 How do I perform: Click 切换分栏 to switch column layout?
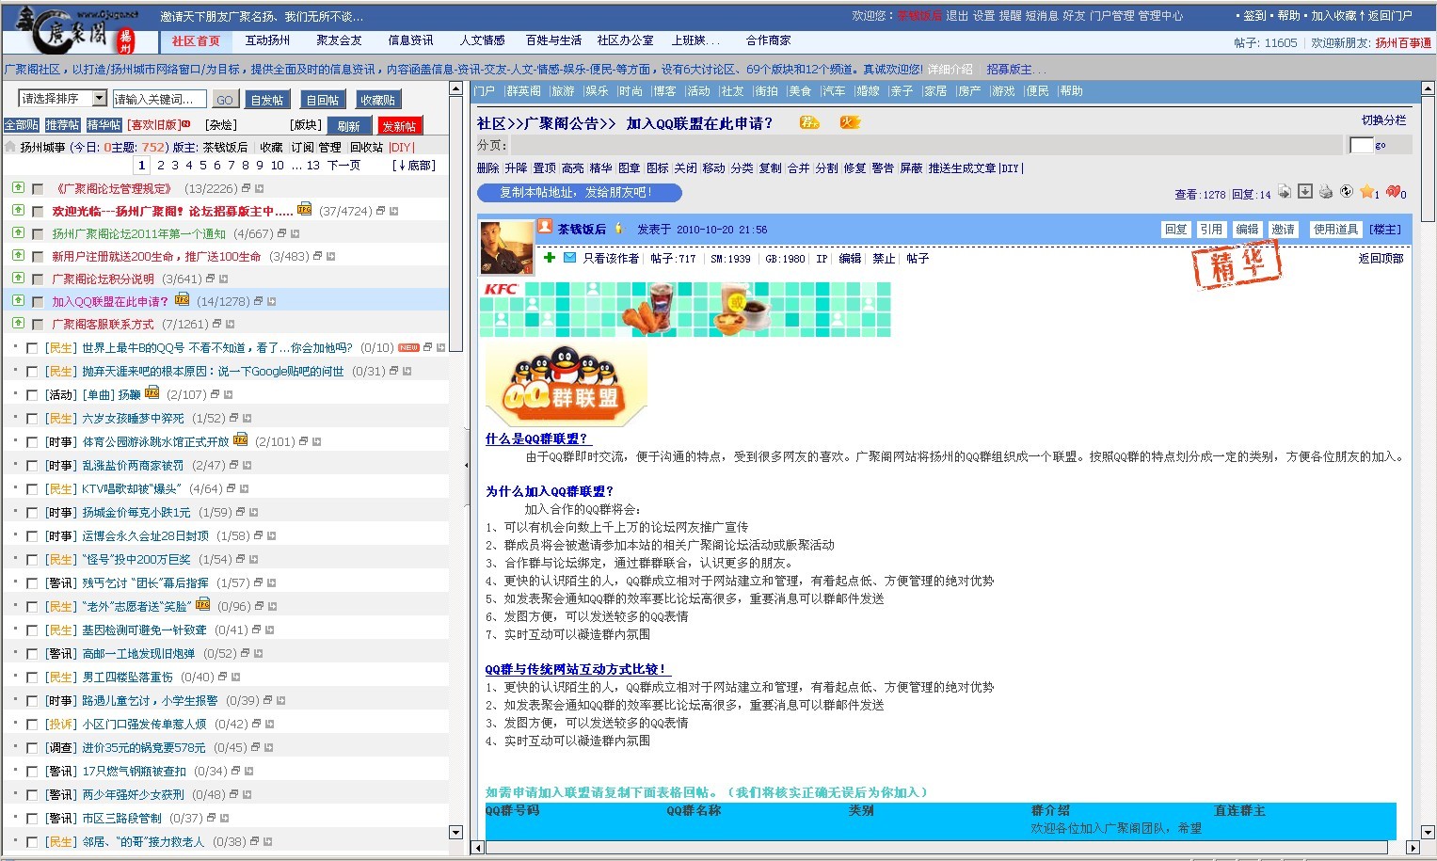click(1383, 120)
